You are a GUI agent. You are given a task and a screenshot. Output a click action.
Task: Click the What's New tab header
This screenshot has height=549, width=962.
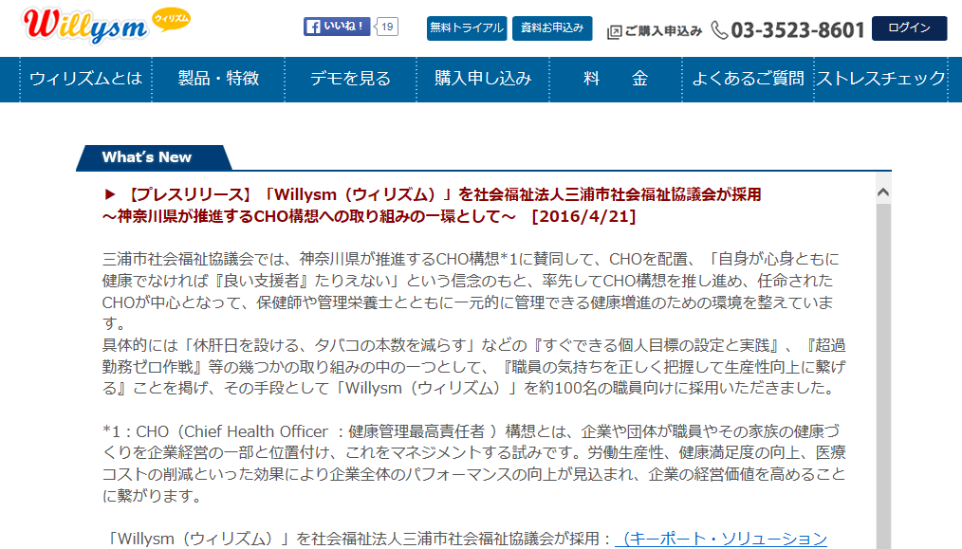click(x=147, y=157)
